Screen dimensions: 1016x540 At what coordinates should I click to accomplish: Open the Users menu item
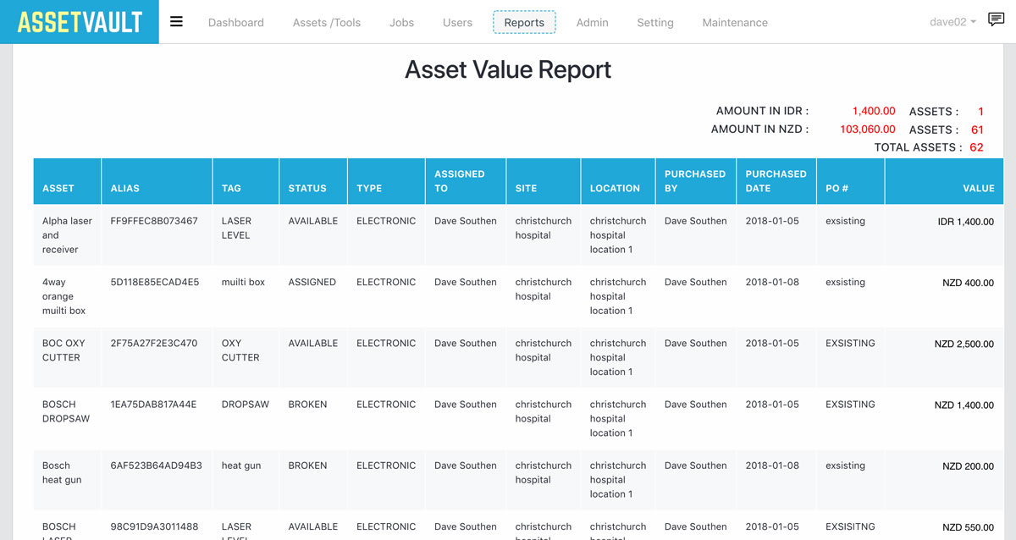click(457, 23)
